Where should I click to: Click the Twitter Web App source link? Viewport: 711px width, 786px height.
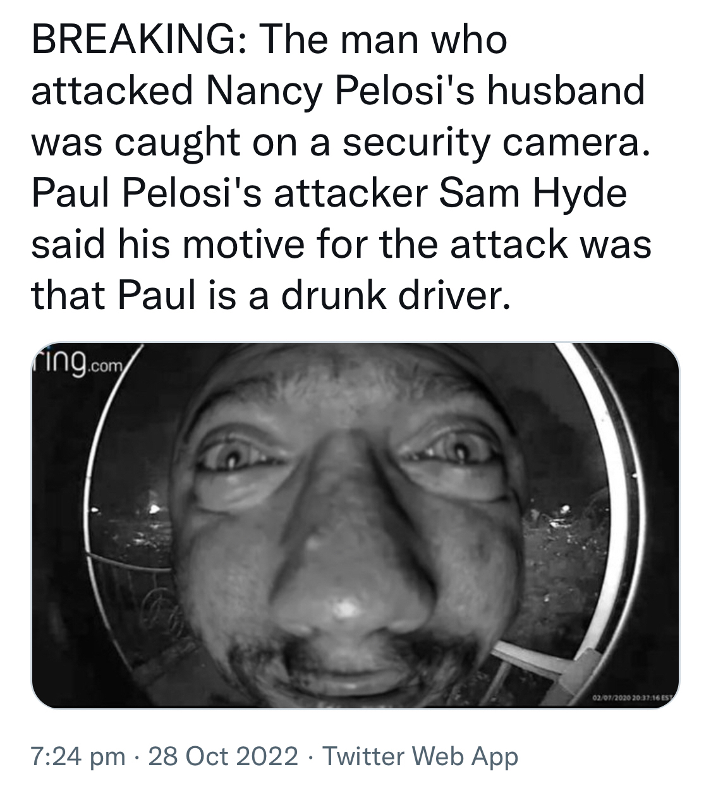click(x=420, y=756)
